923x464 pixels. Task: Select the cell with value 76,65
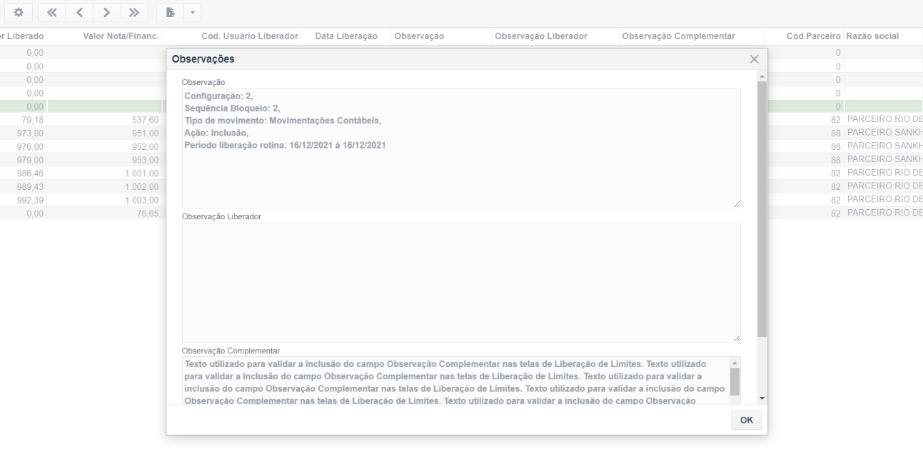(106, 213)
